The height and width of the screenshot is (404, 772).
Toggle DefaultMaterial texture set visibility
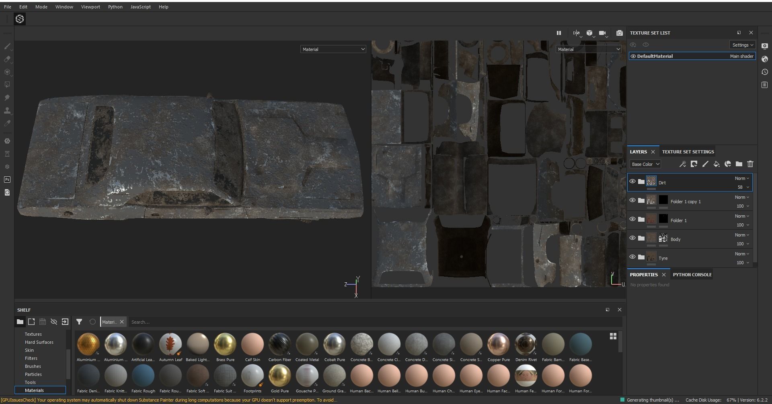(633, 56)
